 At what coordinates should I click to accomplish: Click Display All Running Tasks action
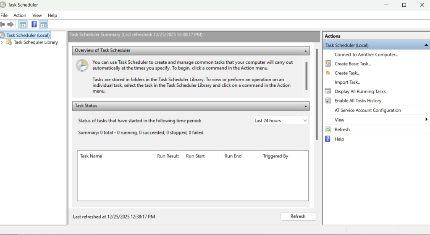click(x=360, y=91)
